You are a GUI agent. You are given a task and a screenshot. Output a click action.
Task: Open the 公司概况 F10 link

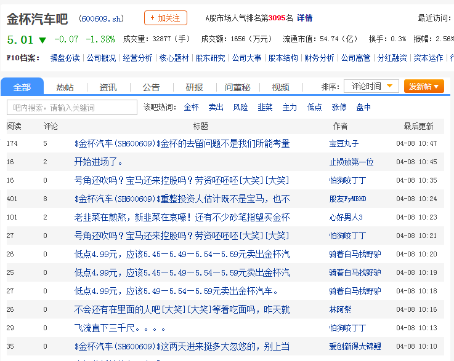pos(102,58)
